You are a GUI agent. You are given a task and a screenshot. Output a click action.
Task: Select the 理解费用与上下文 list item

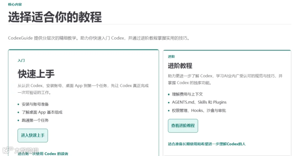(x=187, y=94)
